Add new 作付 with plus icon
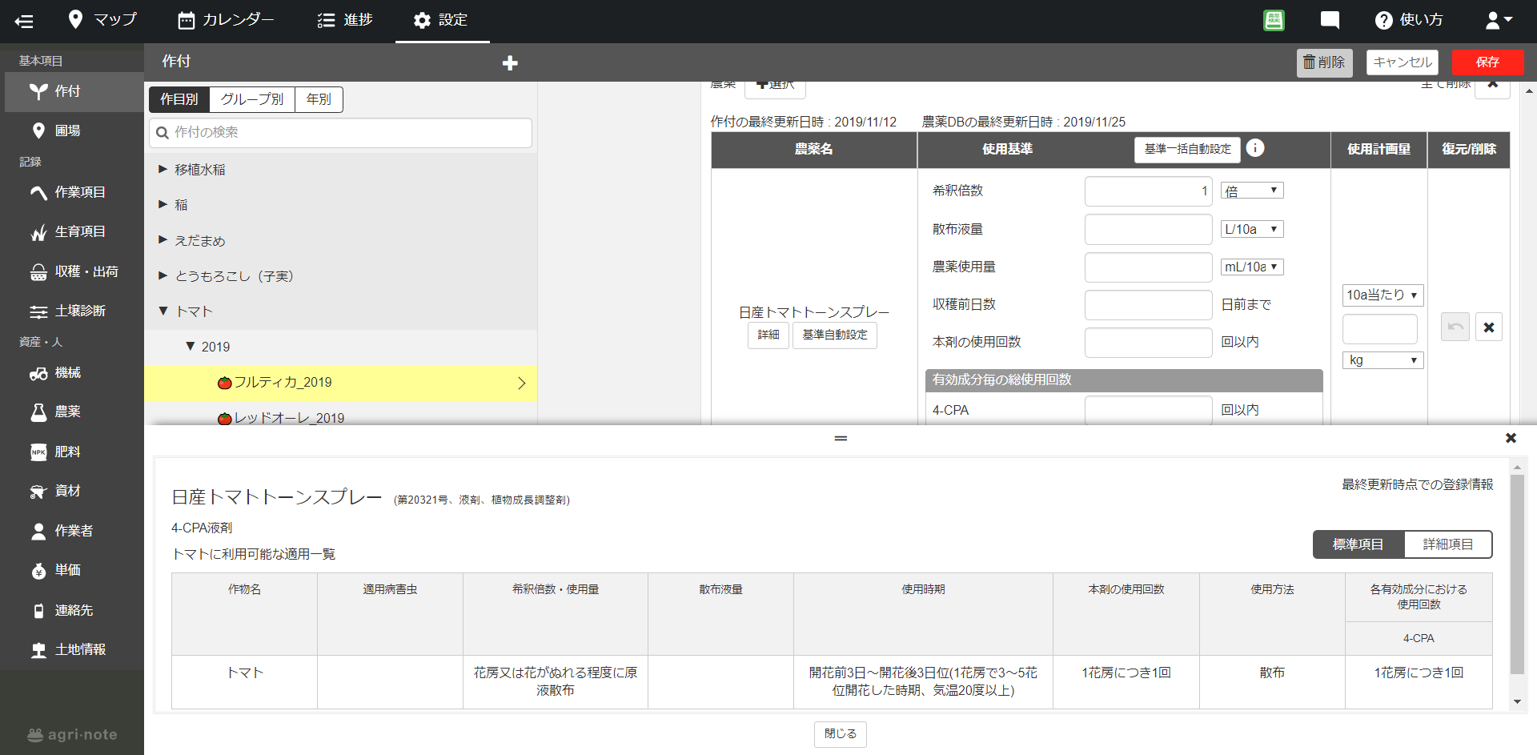Image resolution: width=1537 pixels, height=755 pixels. [510, 62]
